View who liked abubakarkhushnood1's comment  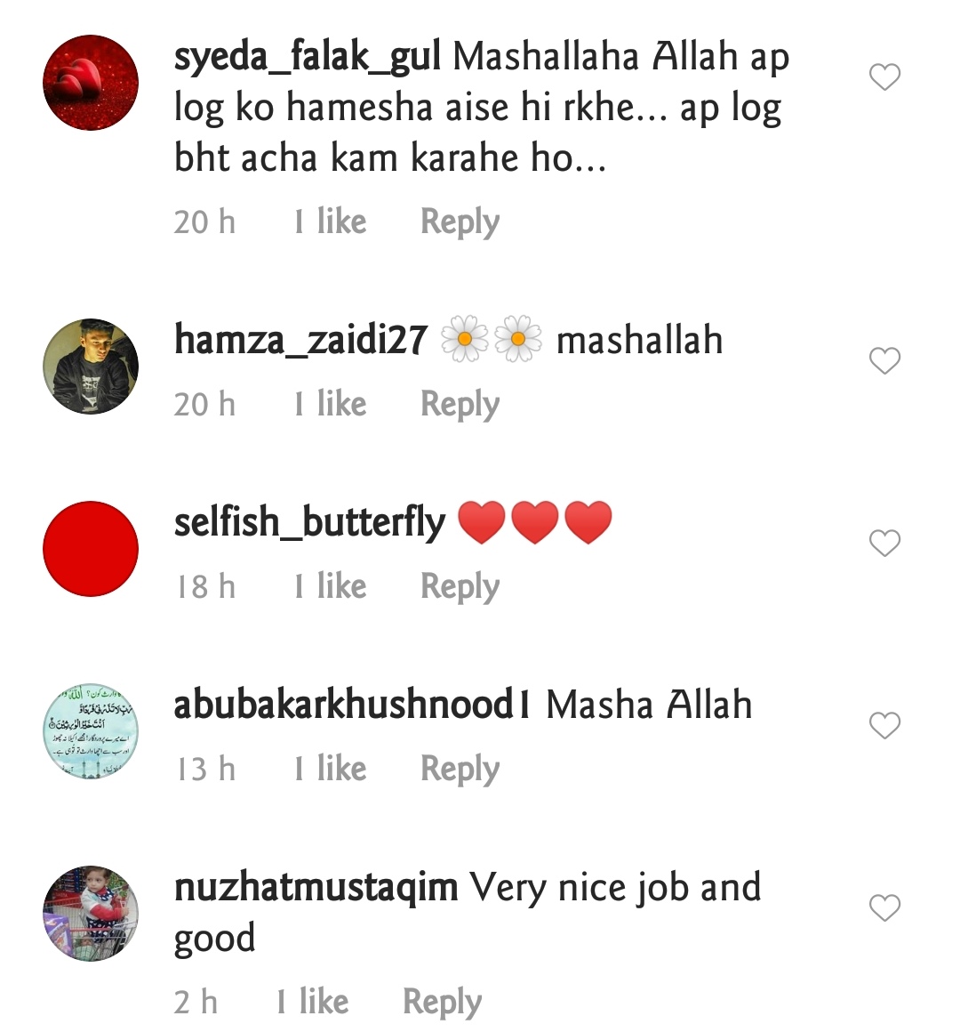(x=330, y=768)
